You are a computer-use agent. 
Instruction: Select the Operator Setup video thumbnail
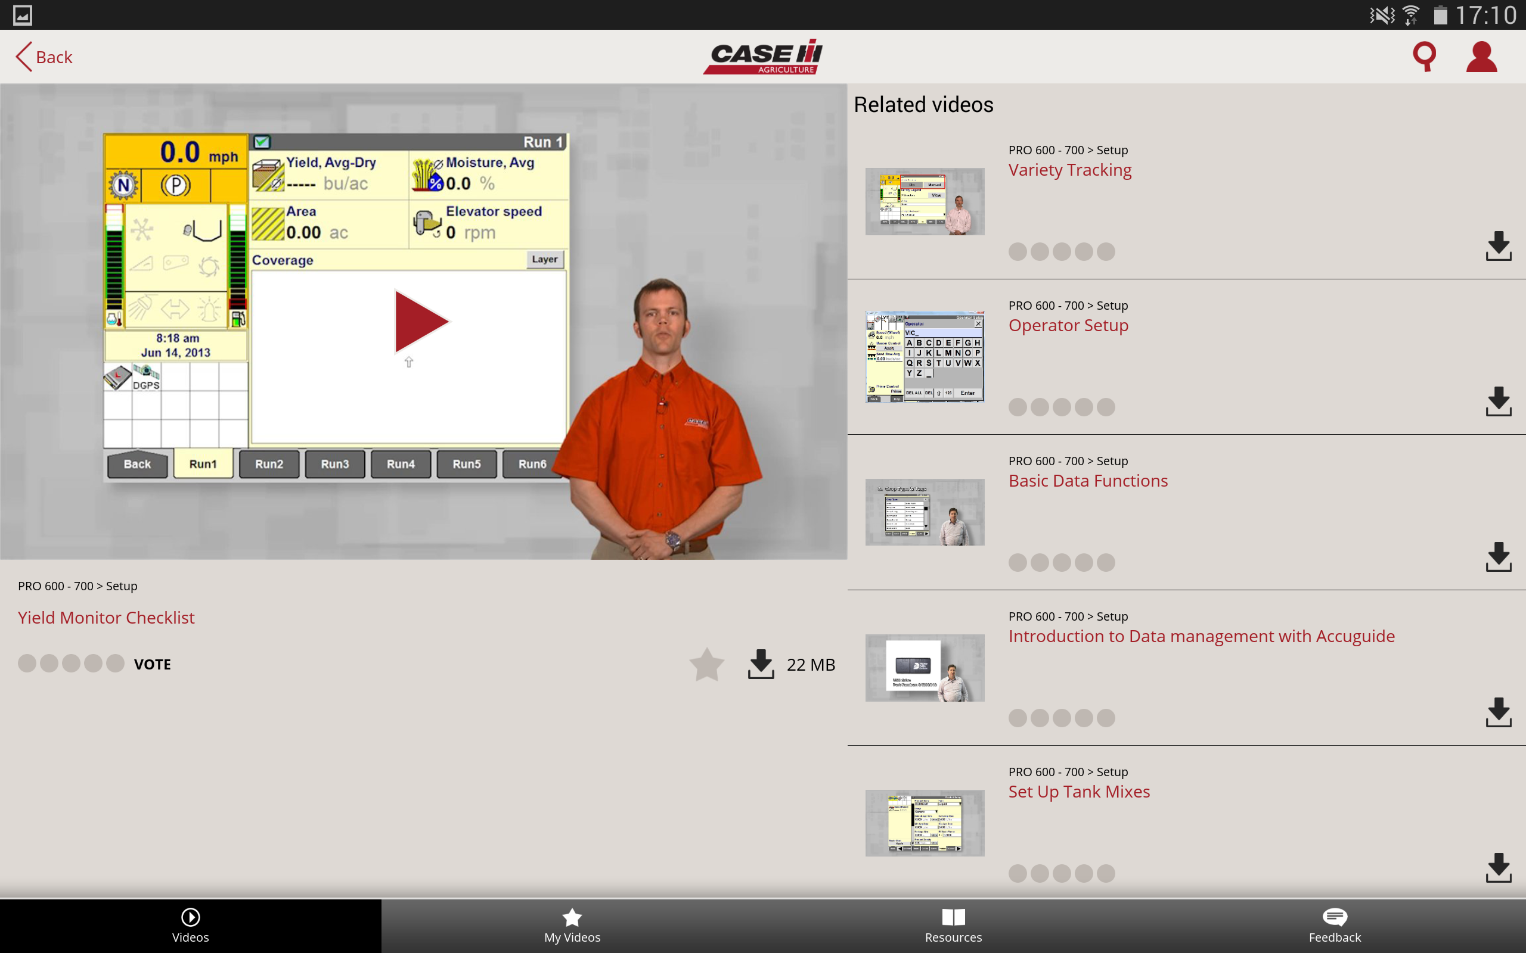(925, 357)
